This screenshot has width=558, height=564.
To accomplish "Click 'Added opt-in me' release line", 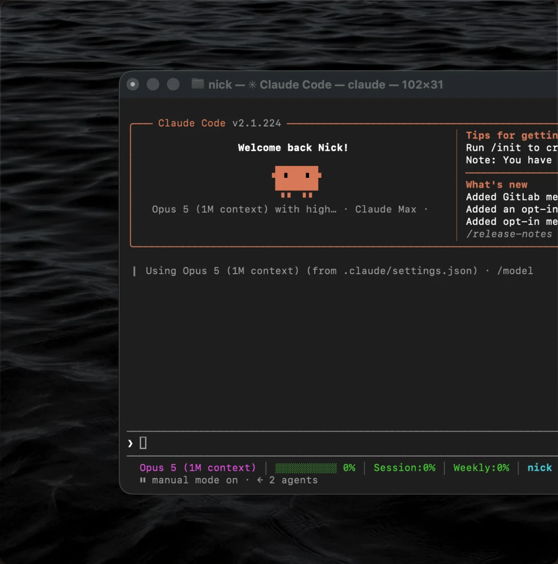I will (x=512, y=221).
